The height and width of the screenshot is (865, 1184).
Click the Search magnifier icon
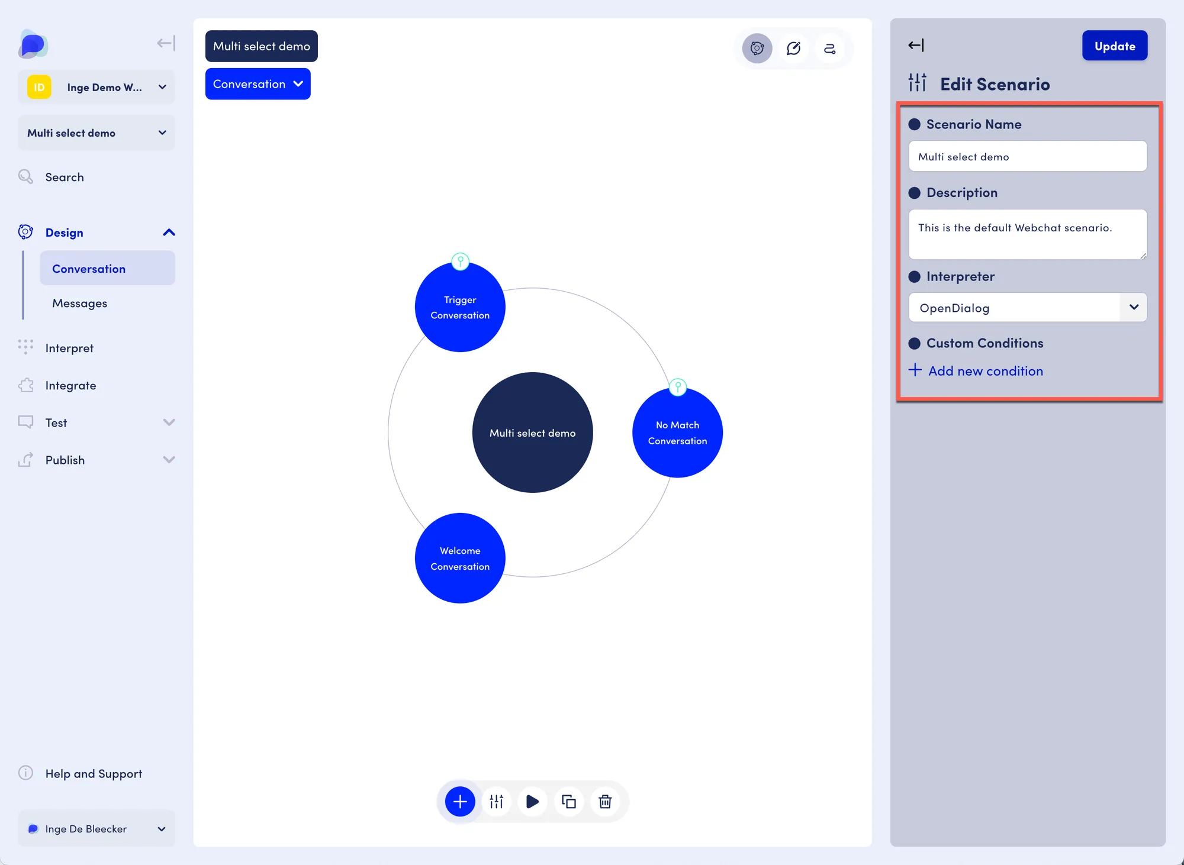(x=25, y=176)
